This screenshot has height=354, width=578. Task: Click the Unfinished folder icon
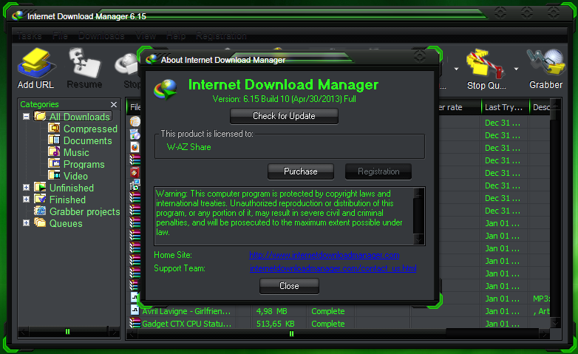[40, 187]
